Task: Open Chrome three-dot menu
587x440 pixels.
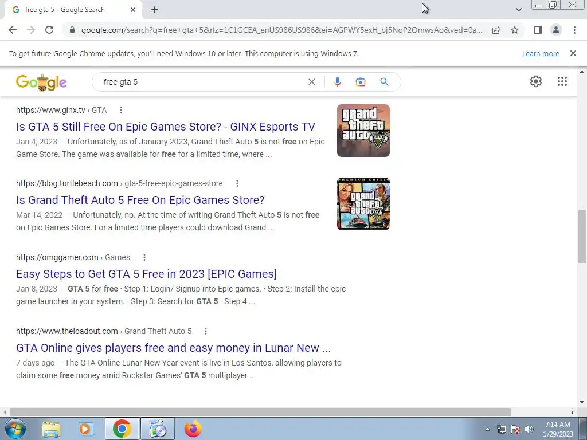Action: (x=574, y=30)
